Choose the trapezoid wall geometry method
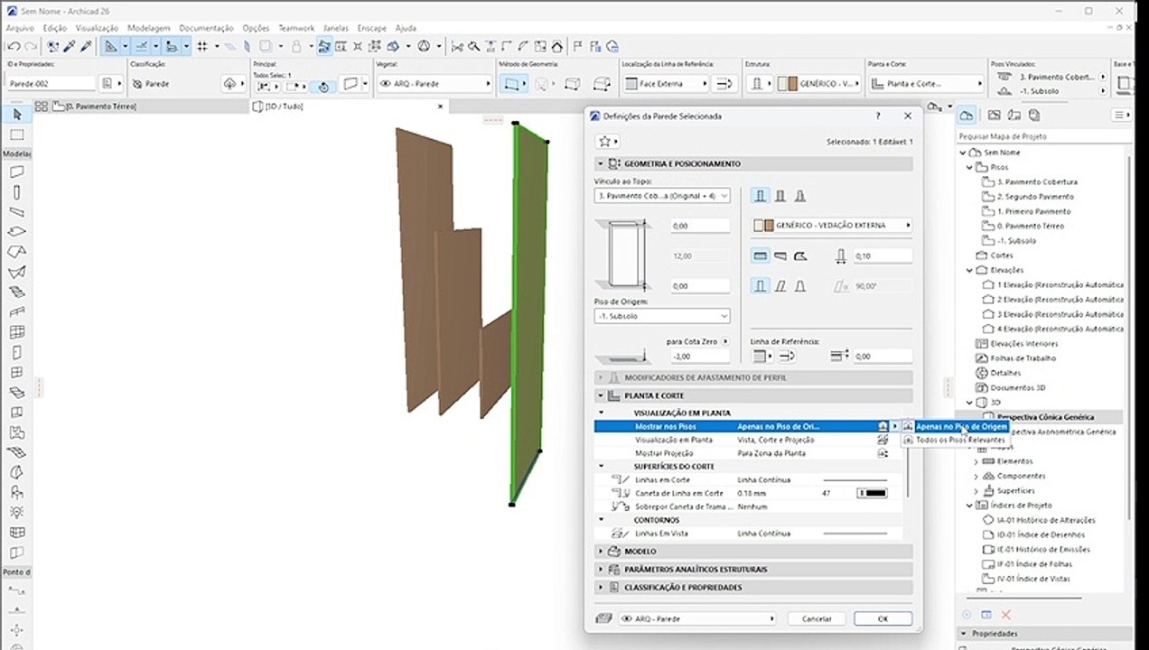The image size is (1149, 650). pos(780,256)
